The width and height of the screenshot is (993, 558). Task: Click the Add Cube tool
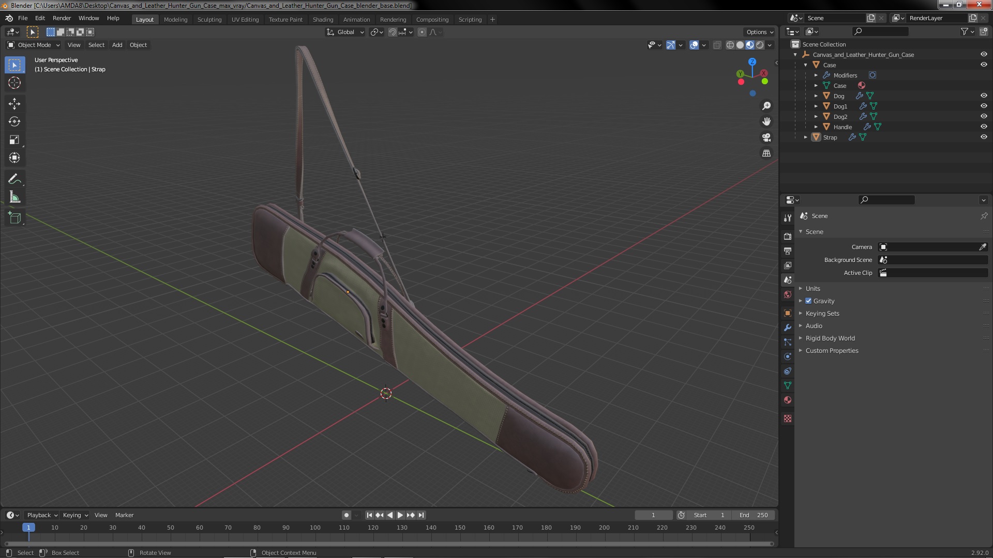(x=14, y=218)
